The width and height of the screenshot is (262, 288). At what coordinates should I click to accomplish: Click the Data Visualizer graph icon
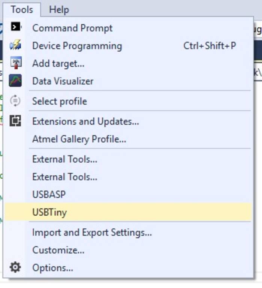coord(15,81)
